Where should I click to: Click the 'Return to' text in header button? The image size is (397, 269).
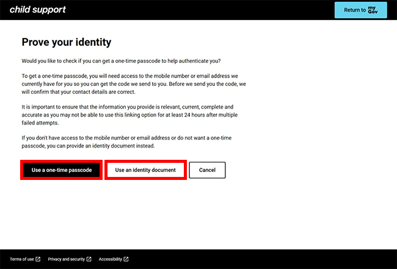click(355, 10)
